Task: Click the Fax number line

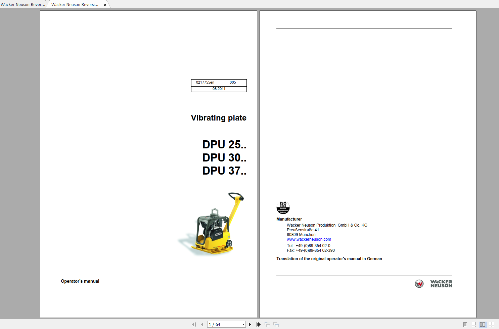Action: click(x=311, y=250)
